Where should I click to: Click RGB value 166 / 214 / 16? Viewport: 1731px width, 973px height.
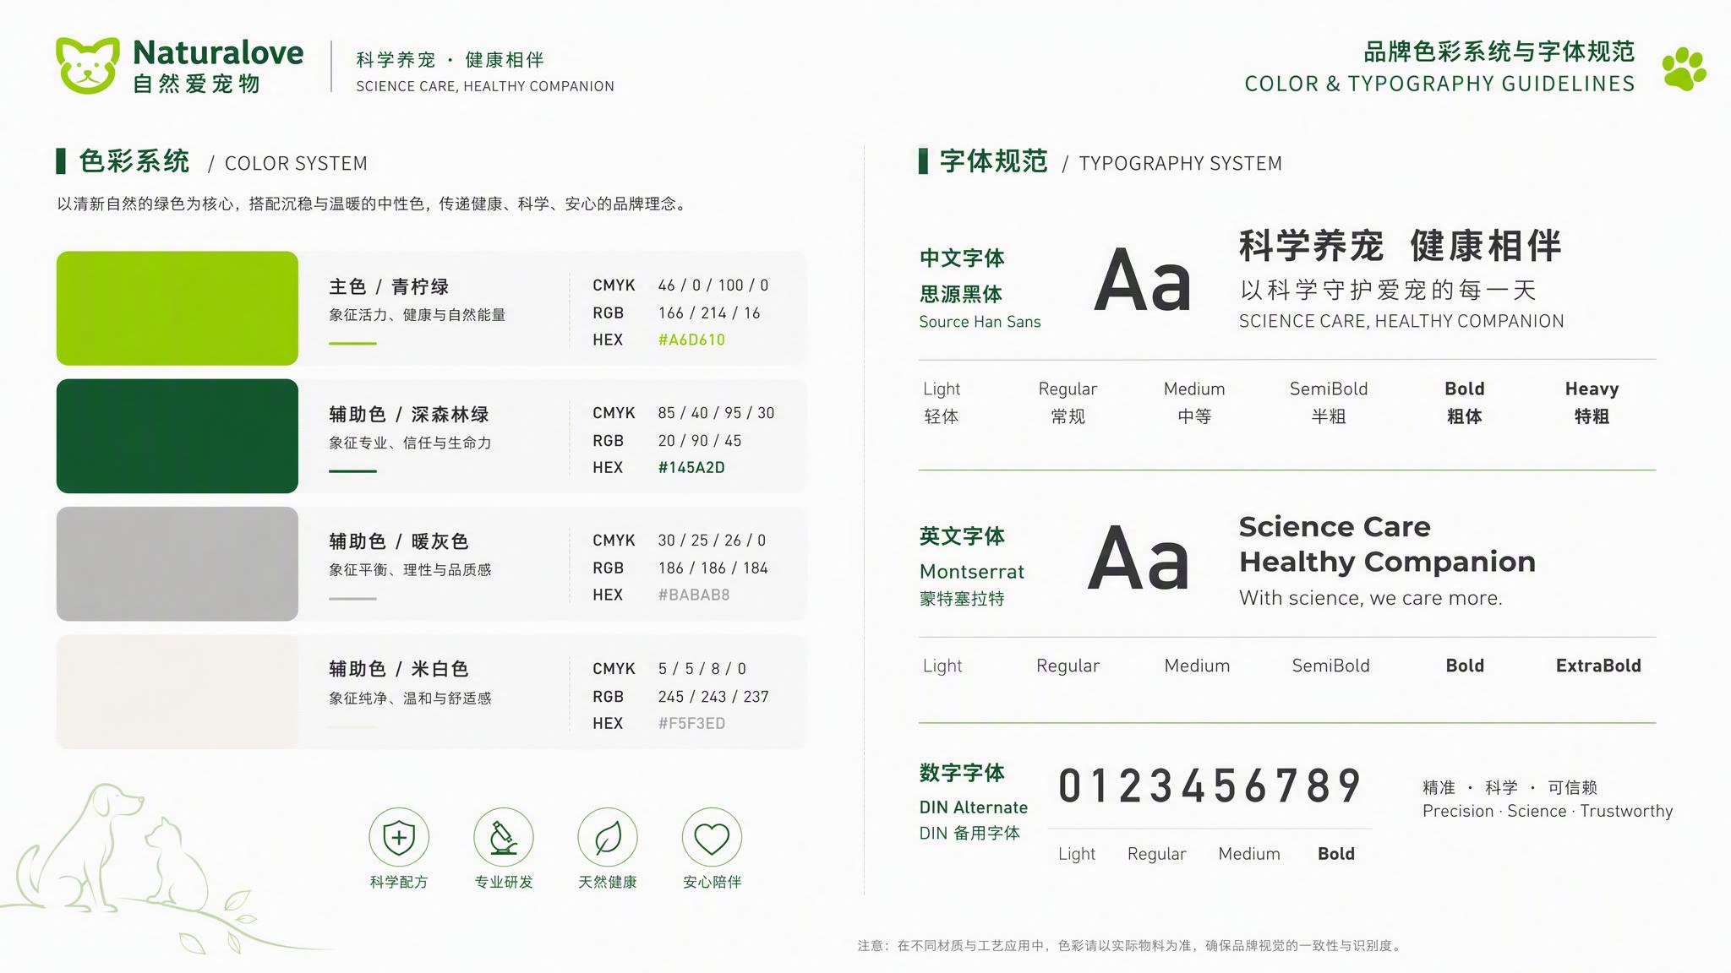(x=709, y=313)
